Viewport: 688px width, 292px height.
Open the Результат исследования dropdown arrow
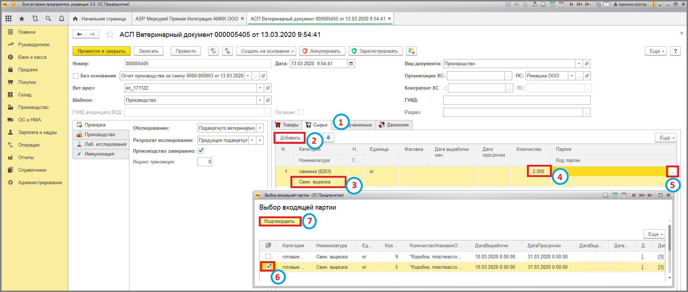click(252, 140)
